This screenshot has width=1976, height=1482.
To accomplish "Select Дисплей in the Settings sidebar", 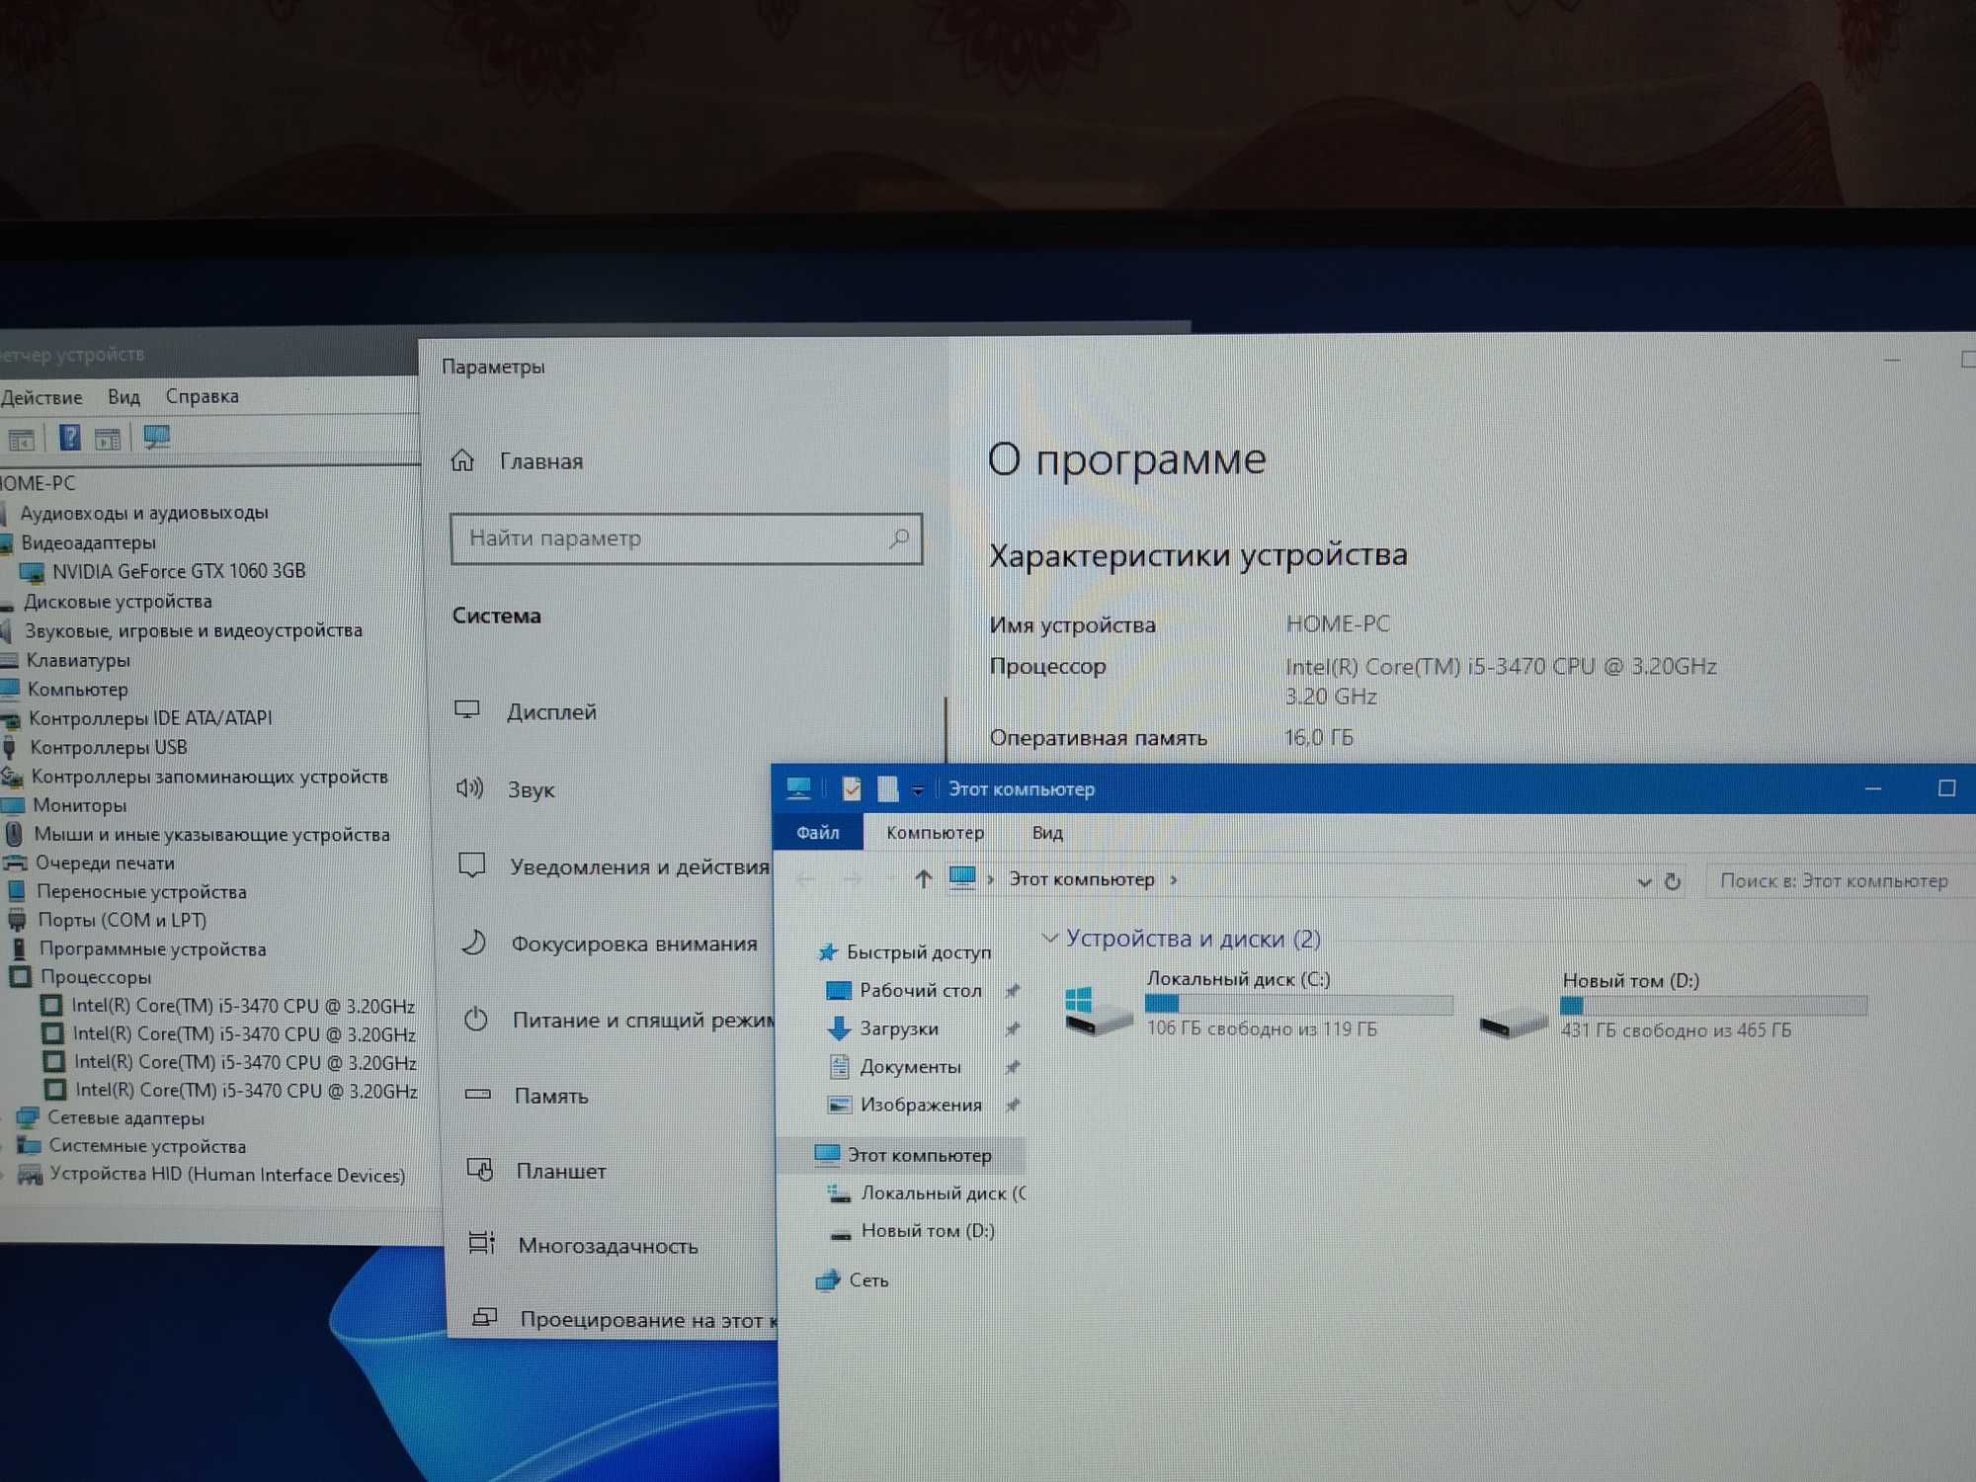I will click(x=551, y=711).
